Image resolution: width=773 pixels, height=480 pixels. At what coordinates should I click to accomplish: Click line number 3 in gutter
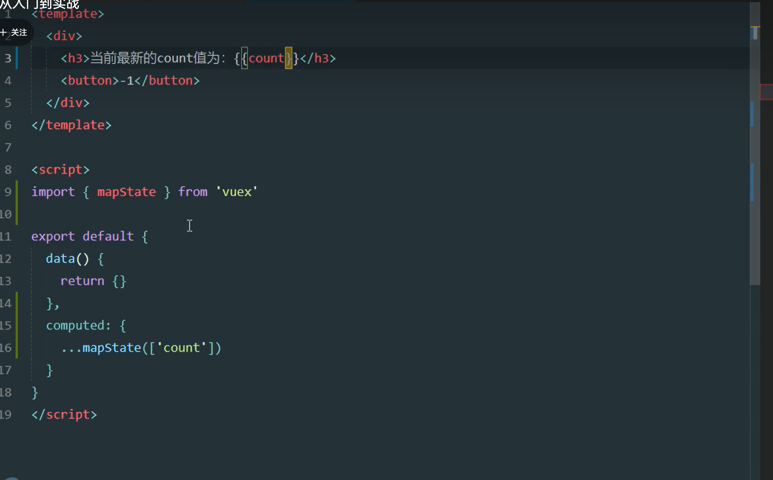8,58
